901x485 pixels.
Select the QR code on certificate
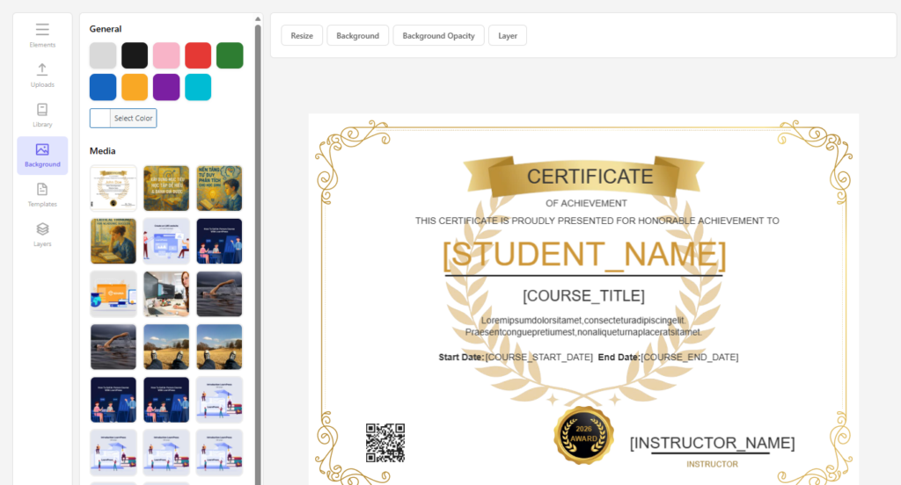385,442
